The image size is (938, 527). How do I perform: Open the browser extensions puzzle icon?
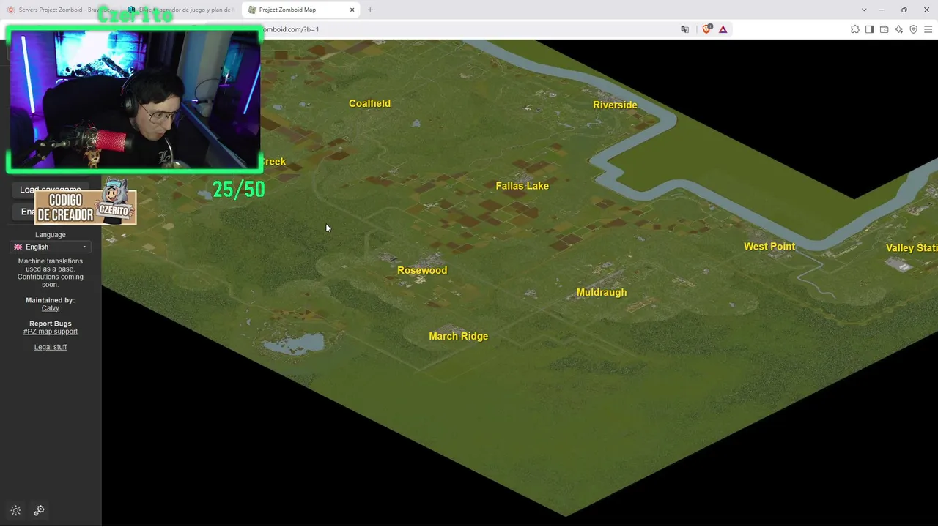coord(854,29)
